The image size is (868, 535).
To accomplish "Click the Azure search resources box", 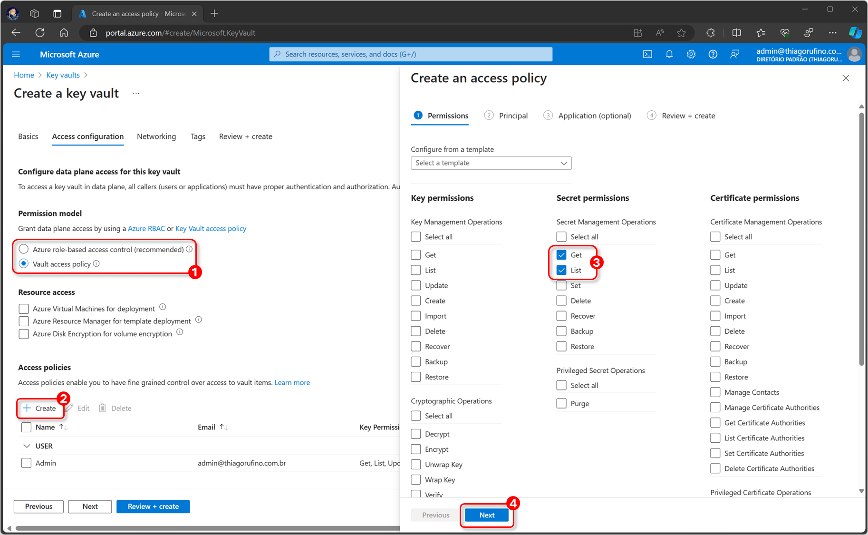I will coord(411,54).
